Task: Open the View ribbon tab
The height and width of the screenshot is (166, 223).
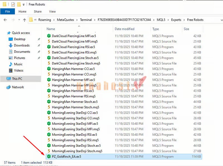Action: click(x=52, y=11)
